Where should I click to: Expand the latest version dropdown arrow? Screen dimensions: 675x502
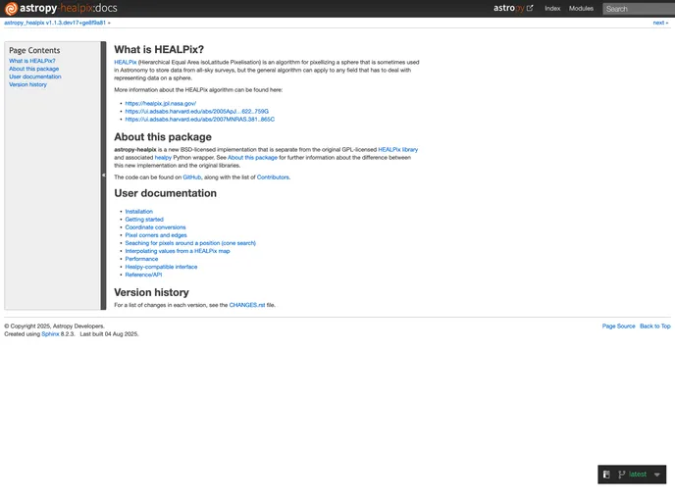pyautogui.click(x=657, y=475)
